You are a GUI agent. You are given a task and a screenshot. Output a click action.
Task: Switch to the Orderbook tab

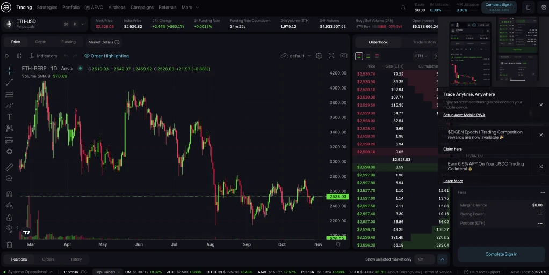click(x=378, y=42)
